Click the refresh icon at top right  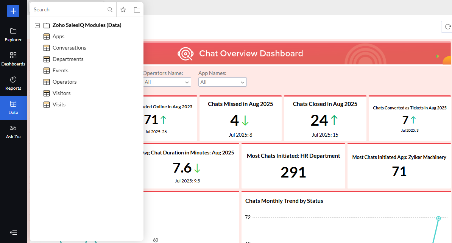tap(448, 27)
